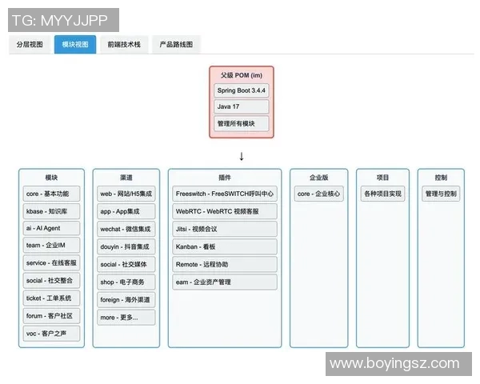
Task: Select voc - 客户之声 module
Action: (x=51, y=334)
